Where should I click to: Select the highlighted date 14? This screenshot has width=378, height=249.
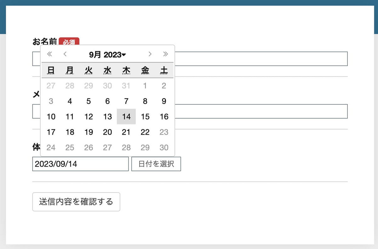tap(126, 117)
